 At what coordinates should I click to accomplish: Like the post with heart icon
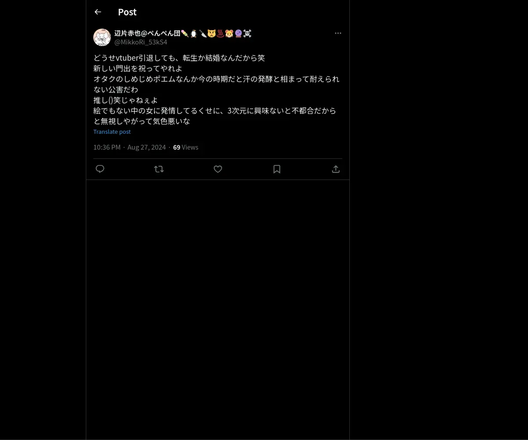tap(218, 169)
